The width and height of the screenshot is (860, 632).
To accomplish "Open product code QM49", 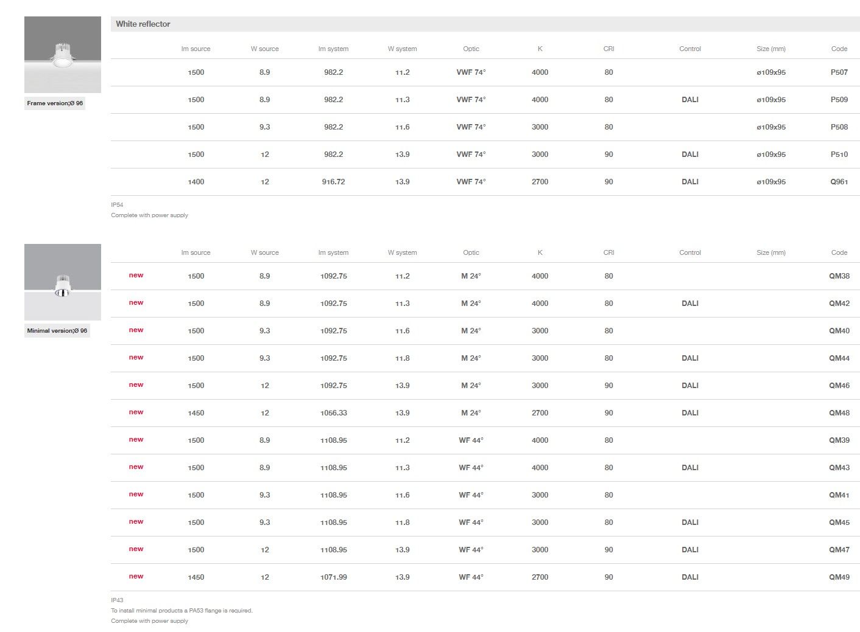I will pyautogui.click(x=839, y=577).
